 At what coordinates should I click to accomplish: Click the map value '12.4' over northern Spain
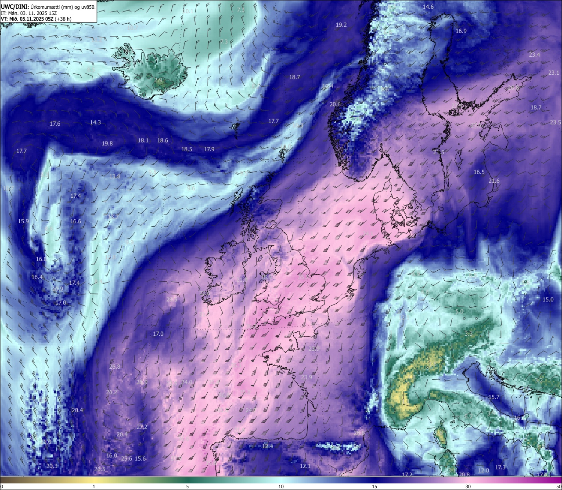(267, 446)
